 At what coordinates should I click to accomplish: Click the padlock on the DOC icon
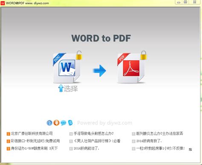(x=79, y=55)
